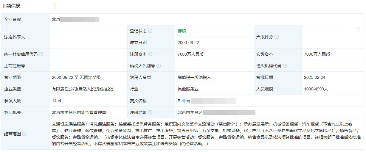Select the 存续 registration status text
366x152 pixels.
(182, 31)
